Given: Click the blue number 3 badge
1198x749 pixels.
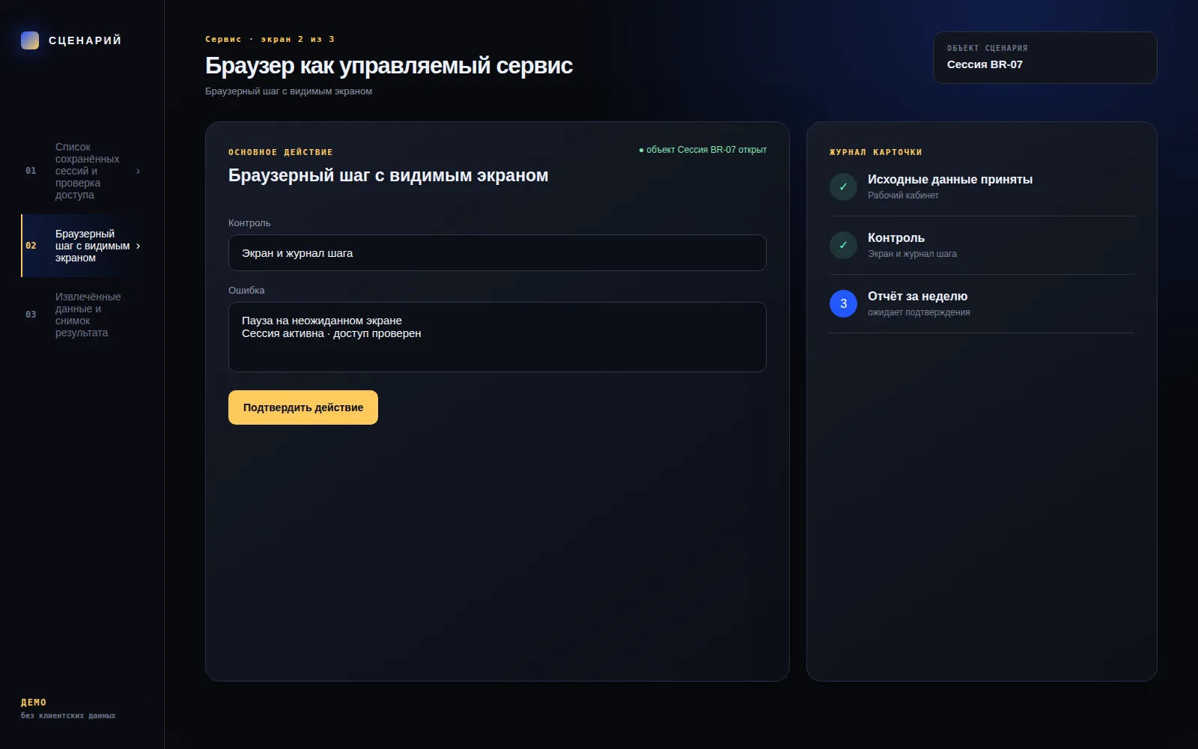Looking at the screenshot, I should 843,303.
